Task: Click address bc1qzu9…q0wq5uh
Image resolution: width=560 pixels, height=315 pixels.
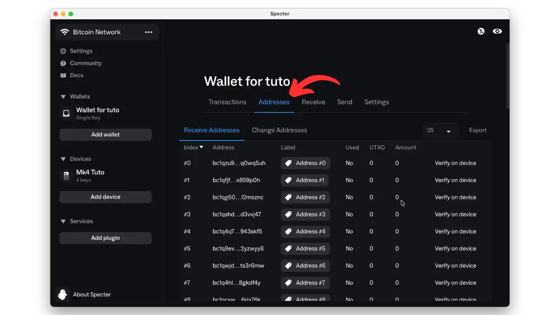Action: 239,163
